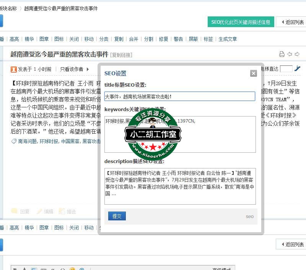Choose 生成文章 from the moderation toolbar

point(228,39)
